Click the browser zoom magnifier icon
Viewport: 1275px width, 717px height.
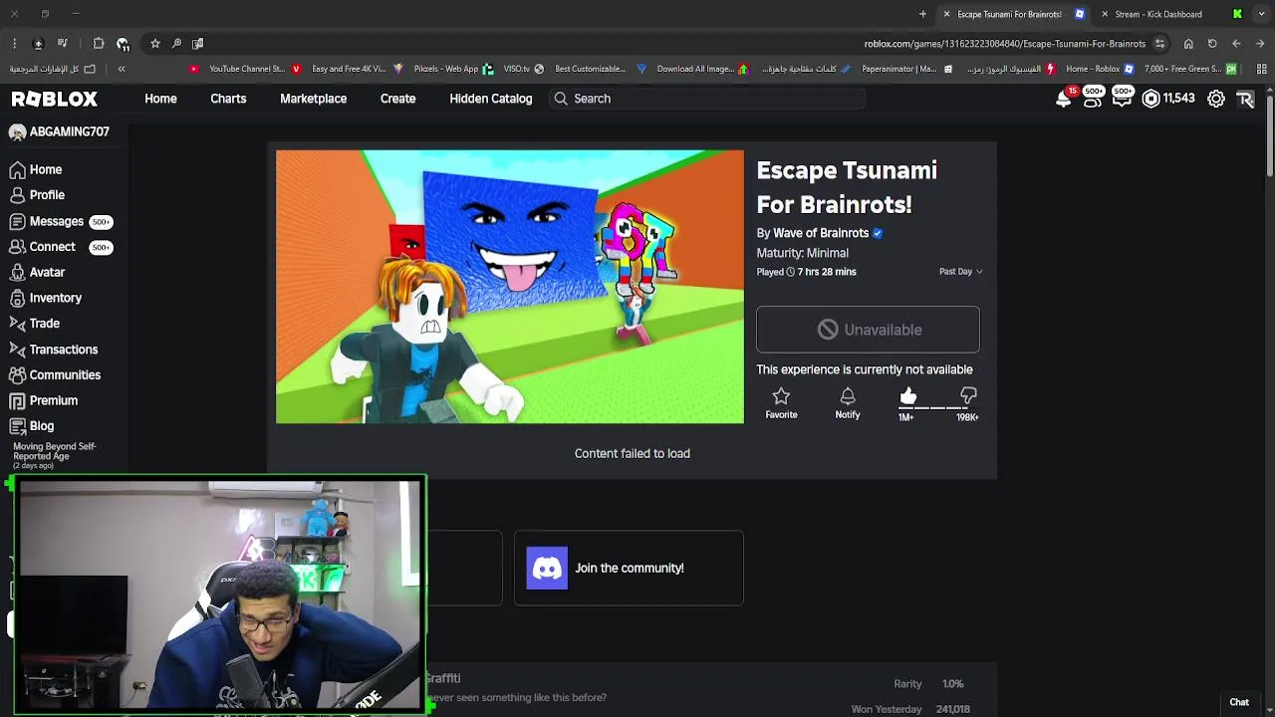pyautogui.click(x=176, y=43)
